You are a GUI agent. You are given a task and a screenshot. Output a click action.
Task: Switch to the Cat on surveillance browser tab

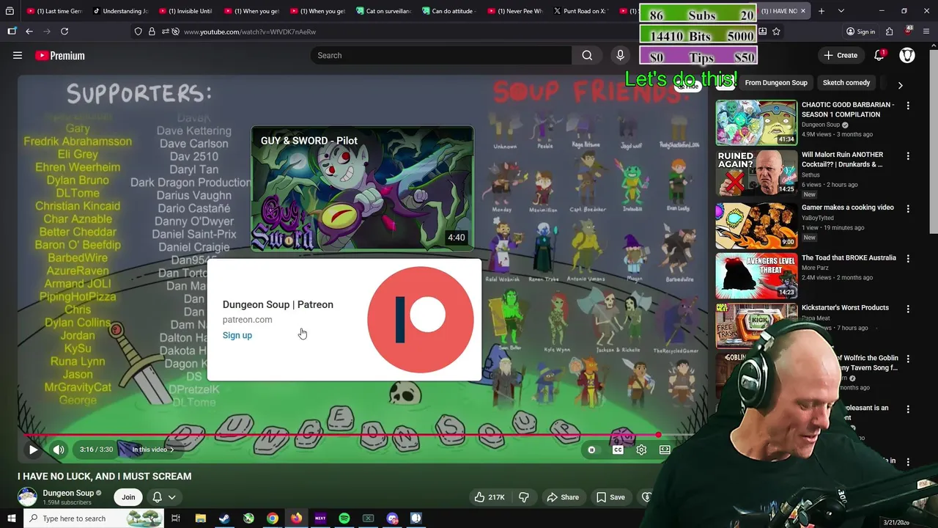pos(384,11)
